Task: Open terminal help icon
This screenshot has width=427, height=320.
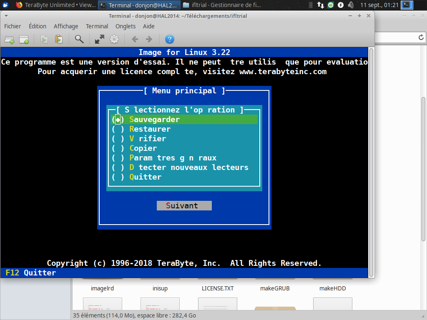Action: 170,40
